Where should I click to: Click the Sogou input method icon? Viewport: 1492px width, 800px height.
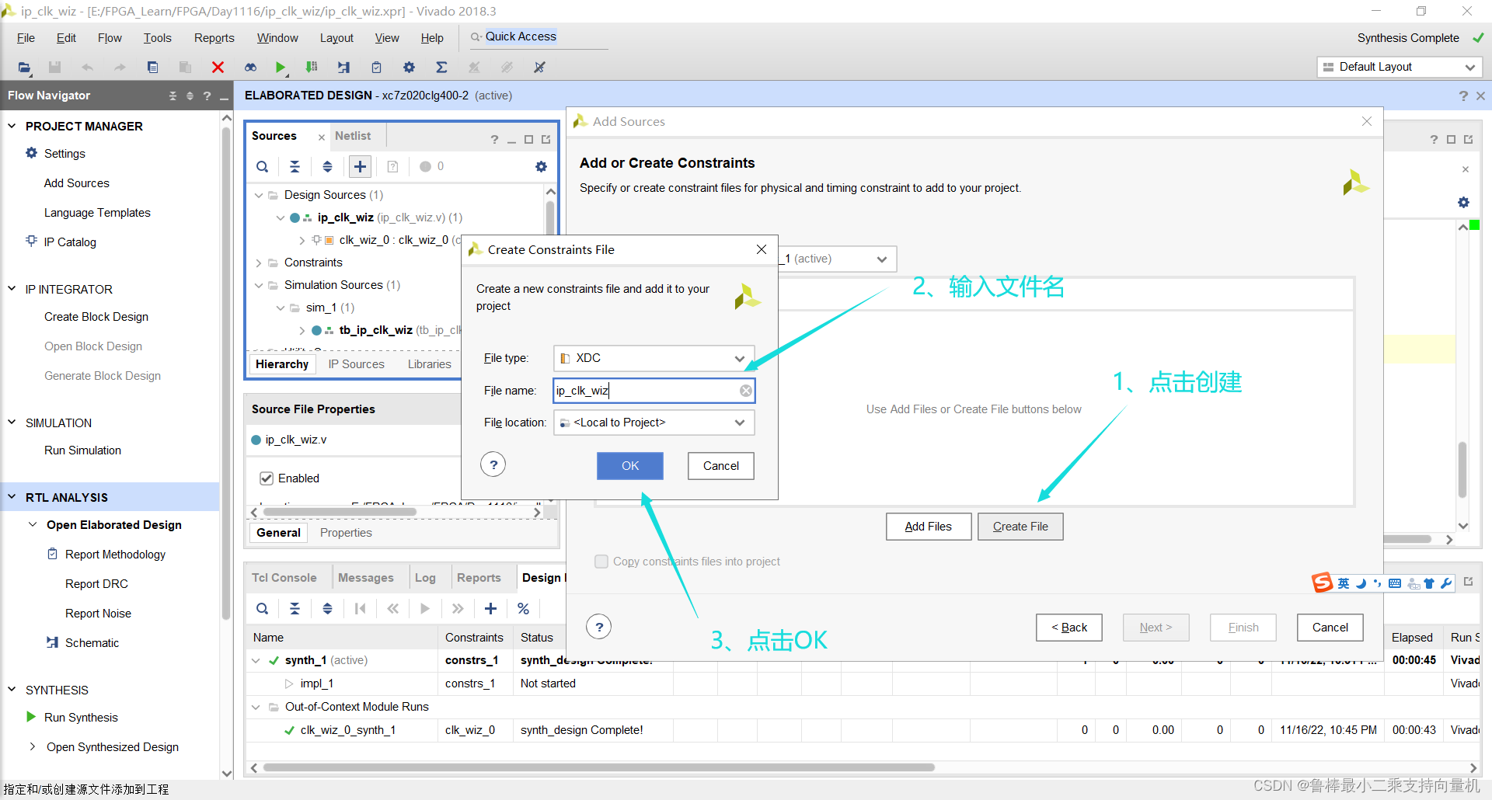point(1322,583)
